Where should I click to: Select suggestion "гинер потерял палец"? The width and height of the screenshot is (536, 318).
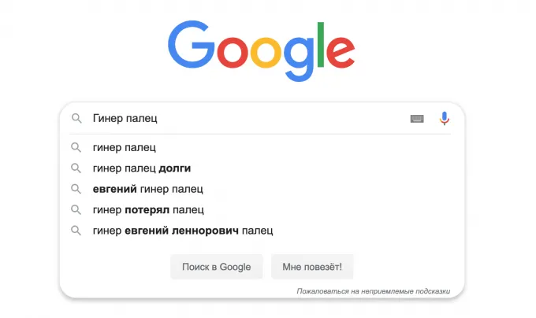[x=147, y=209]
